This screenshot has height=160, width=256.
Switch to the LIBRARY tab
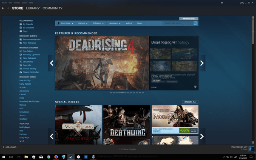[x=33, y=8]
